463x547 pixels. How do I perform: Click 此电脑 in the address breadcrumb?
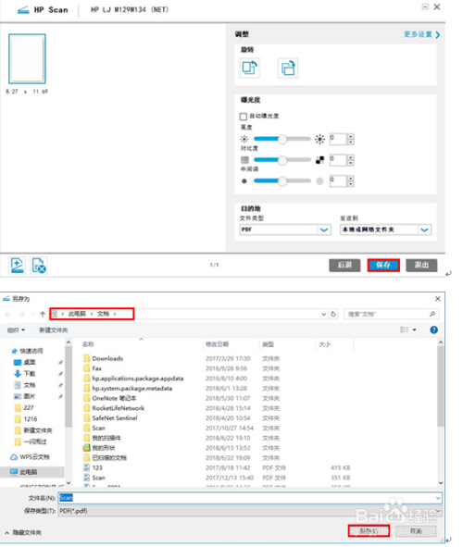tap(77, 314)
